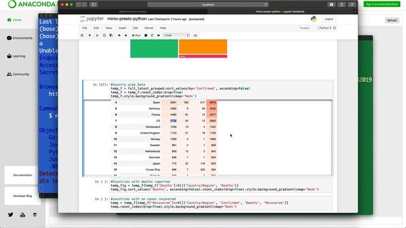Select the minio-presto-python Jupyter Notebook tab
Viewport: 406px width, 228px height.
point(280,11)
